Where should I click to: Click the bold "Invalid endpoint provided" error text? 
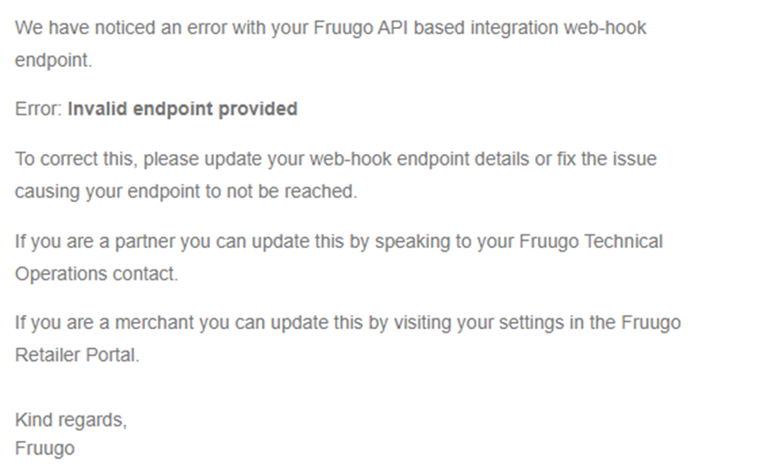click(x=182, y=109)
